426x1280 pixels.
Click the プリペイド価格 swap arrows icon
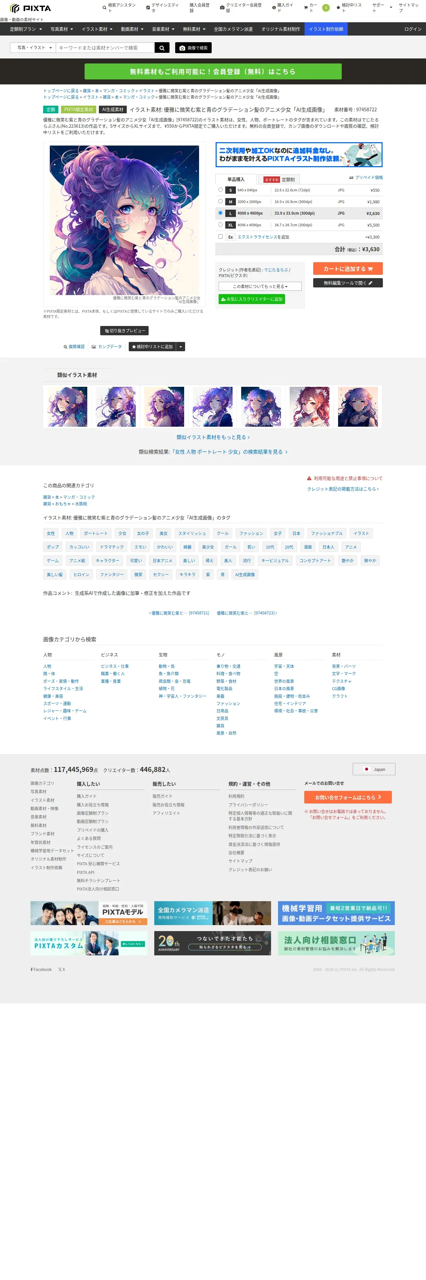(351, 177)
